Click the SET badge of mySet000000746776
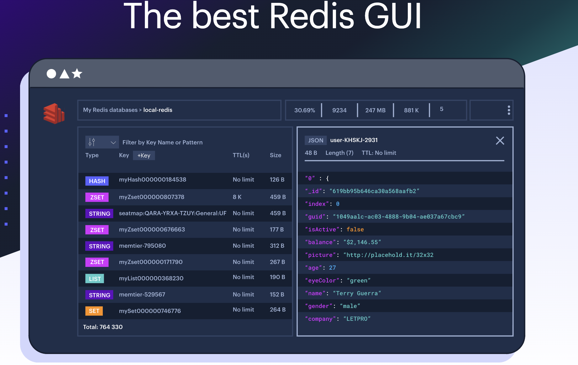This screenshot has height=365, width=578. [x=94, y=311]
